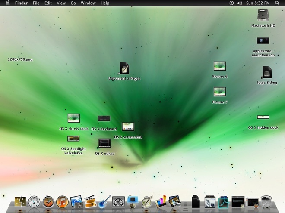The width and height of the screenshot is (285, 213).
Task: Open the Trash in the dock
Action: click(x=266, y=201)
